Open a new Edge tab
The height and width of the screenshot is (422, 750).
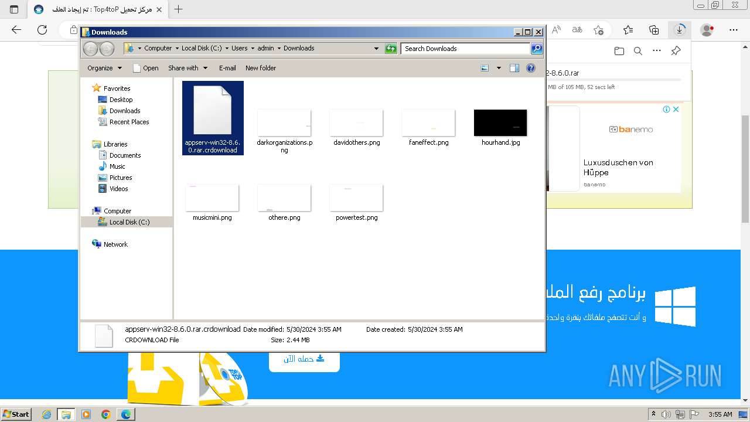[x=179, y=9]
